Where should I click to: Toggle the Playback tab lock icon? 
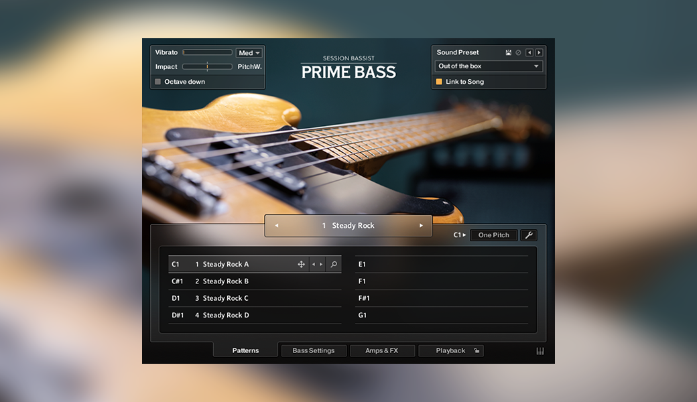477,350
